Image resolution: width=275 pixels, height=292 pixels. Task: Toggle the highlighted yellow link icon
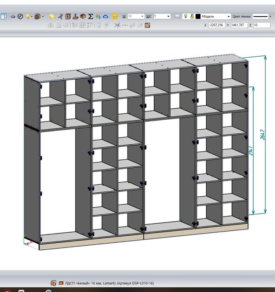click(115, 16)
